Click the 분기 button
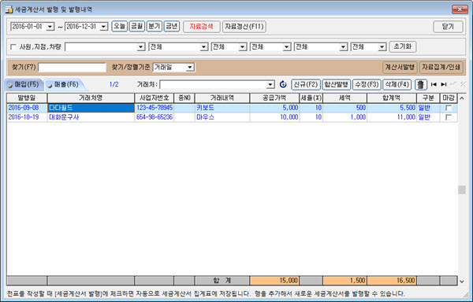The width and height of the screenshot is (473, 302). coord(155,27)
